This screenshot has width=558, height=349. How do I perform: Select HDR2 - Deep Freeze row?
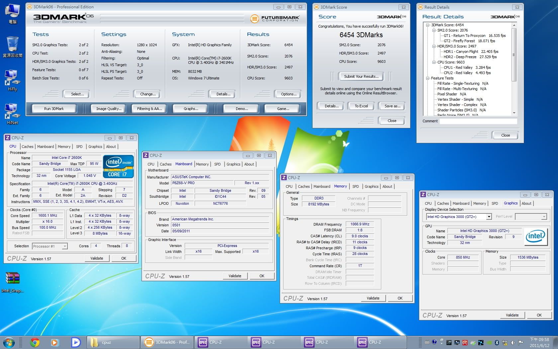[x=470, y=57]
